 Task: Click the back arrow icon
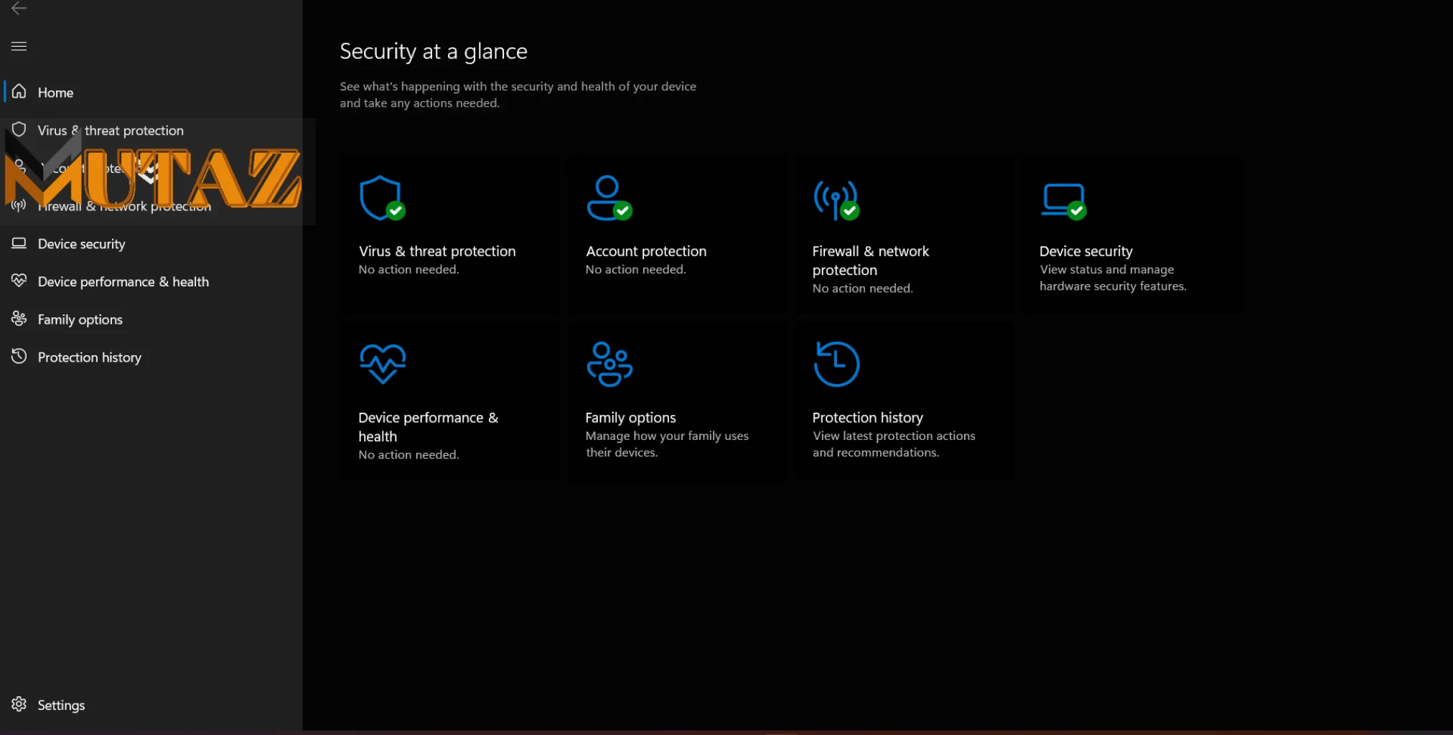click(19, 8)
